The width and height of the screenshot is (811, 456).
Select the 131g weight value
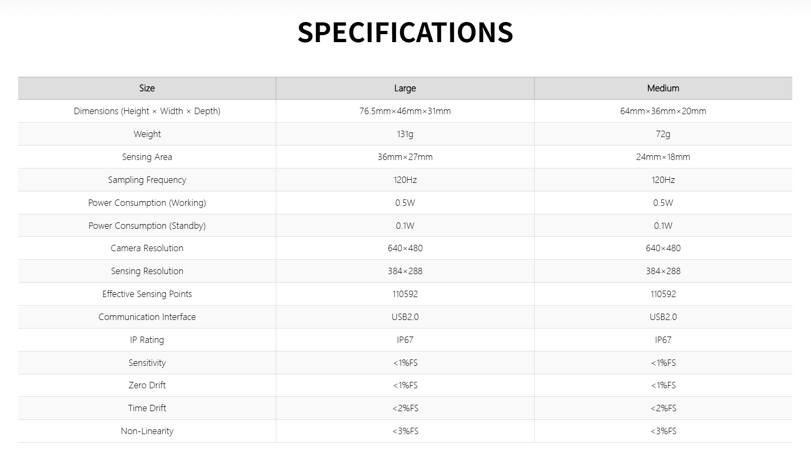(x=405, y=134)
